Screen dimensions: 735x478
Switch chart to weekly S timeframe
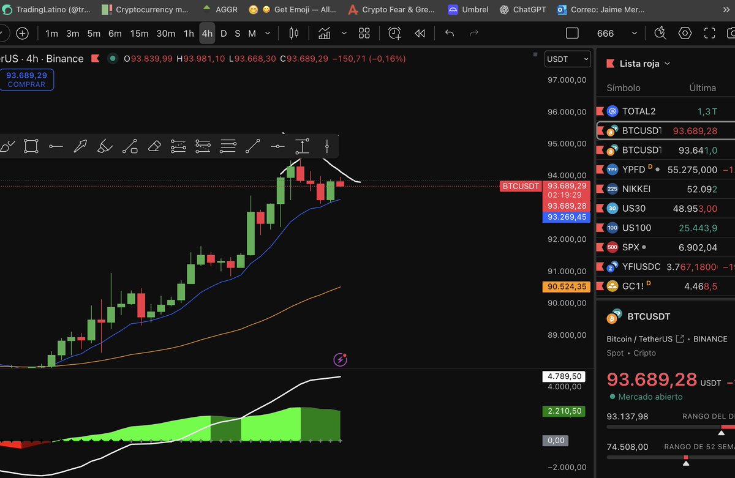[237, 34]
